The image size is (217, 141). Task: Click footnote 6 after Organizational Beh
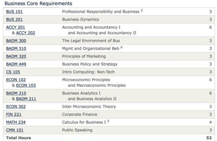[x=122, y=47]
